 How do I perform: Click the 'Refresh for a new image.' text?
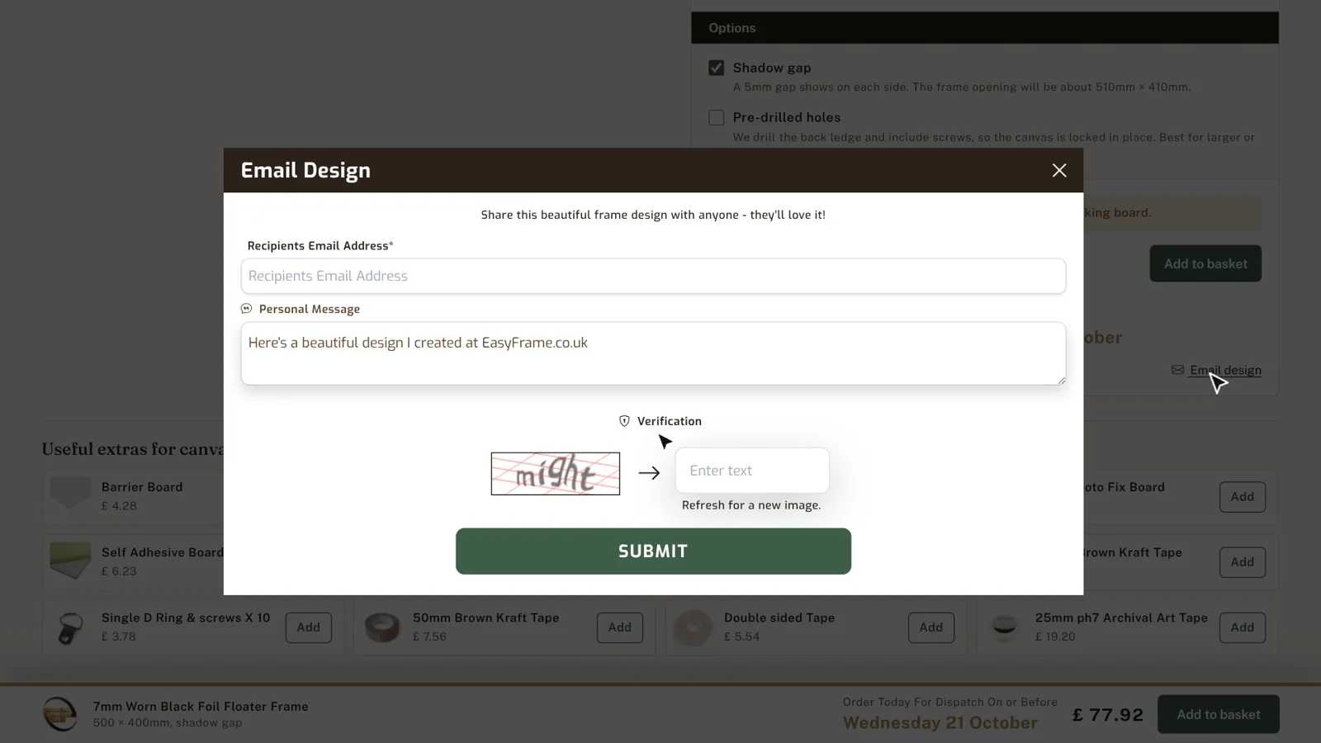751,505
